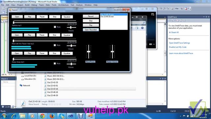
Task: Expand the Visual Studio toolbar options dropdown
Action: 190,9
